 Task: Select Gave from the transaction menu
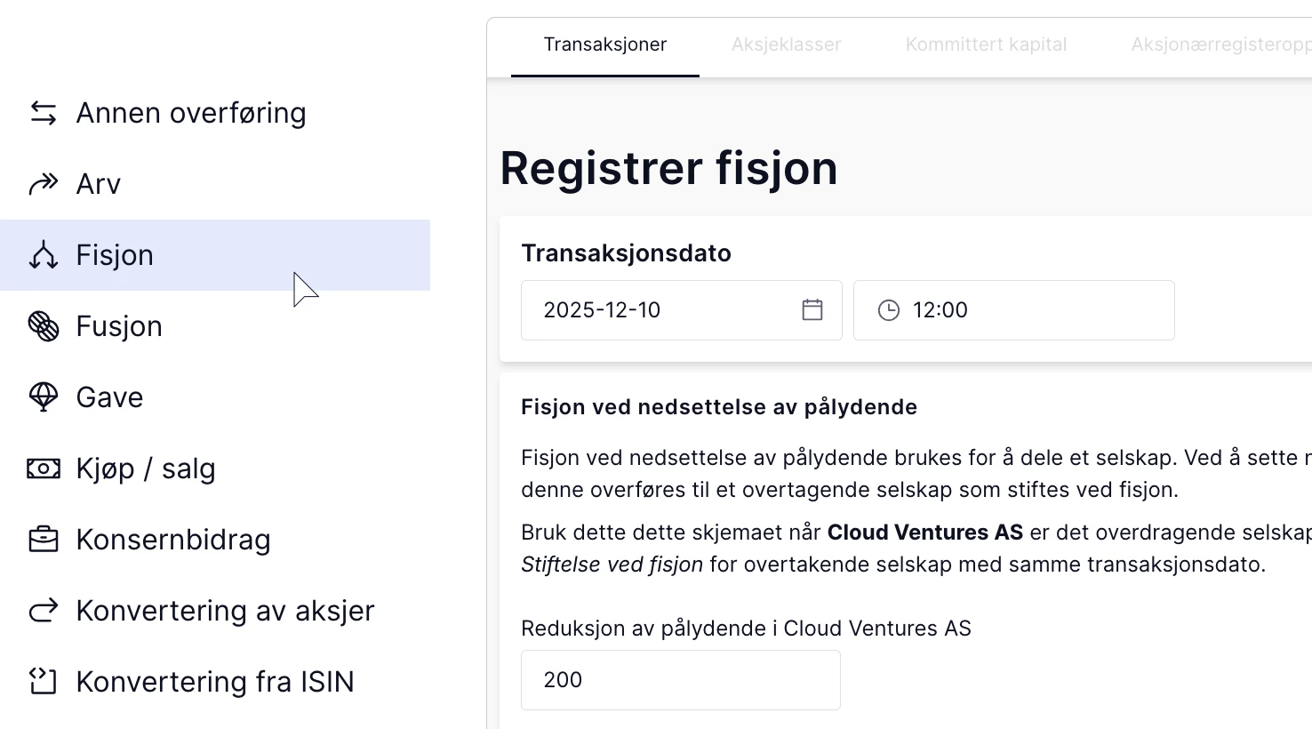[109, 397]
